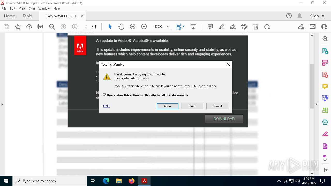
Task: Click the scrolling mode icon
Action: point(193,27)
